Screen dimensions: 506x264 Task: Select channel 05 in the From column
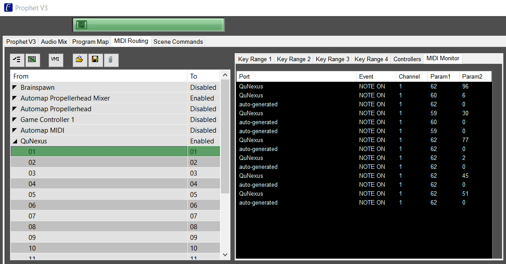tap(99, 194)
